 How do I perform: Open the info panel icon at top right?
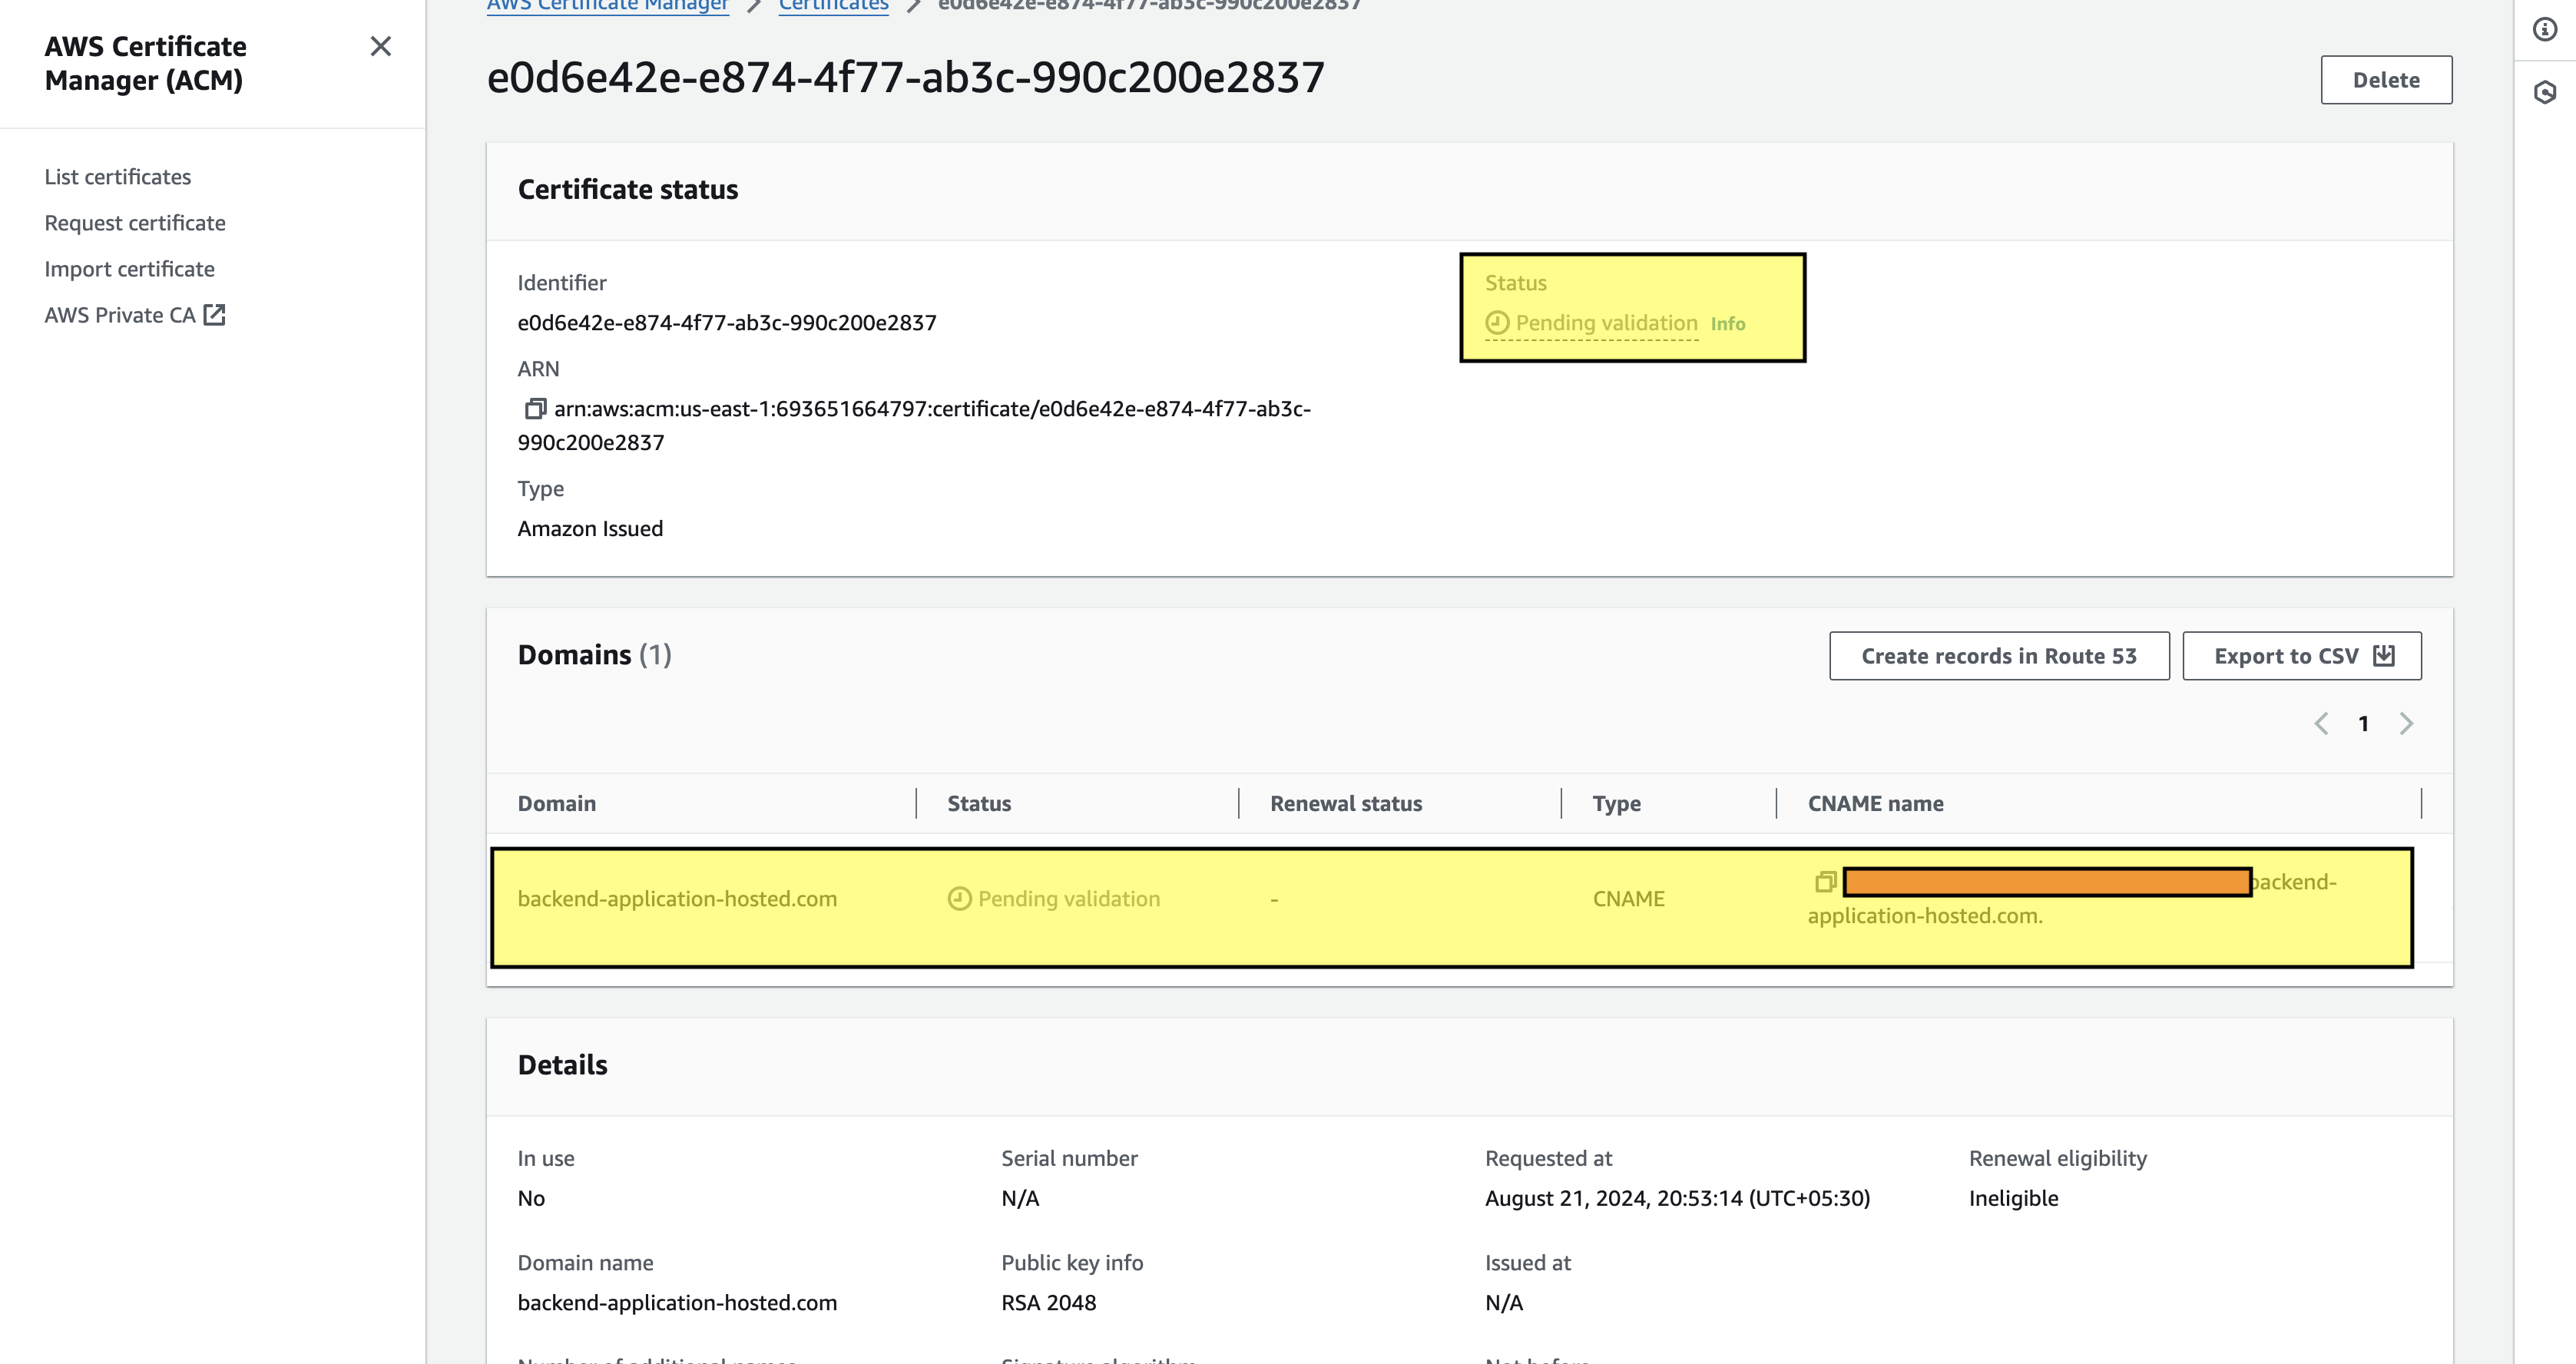click(x=2545, y=29)
